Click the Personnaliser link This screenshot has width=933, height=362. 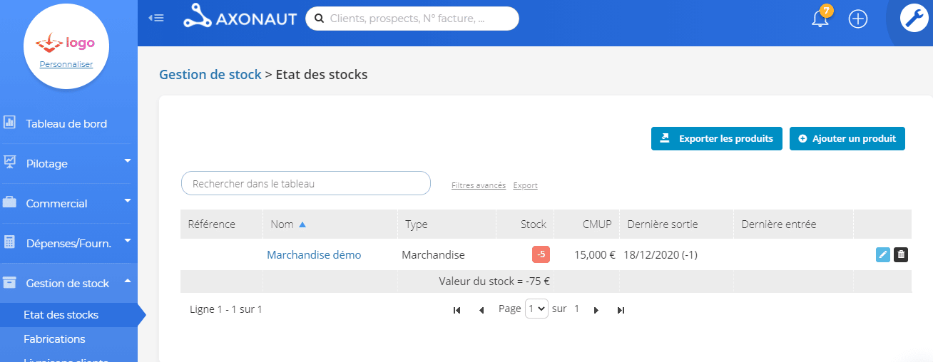point(66,64)
